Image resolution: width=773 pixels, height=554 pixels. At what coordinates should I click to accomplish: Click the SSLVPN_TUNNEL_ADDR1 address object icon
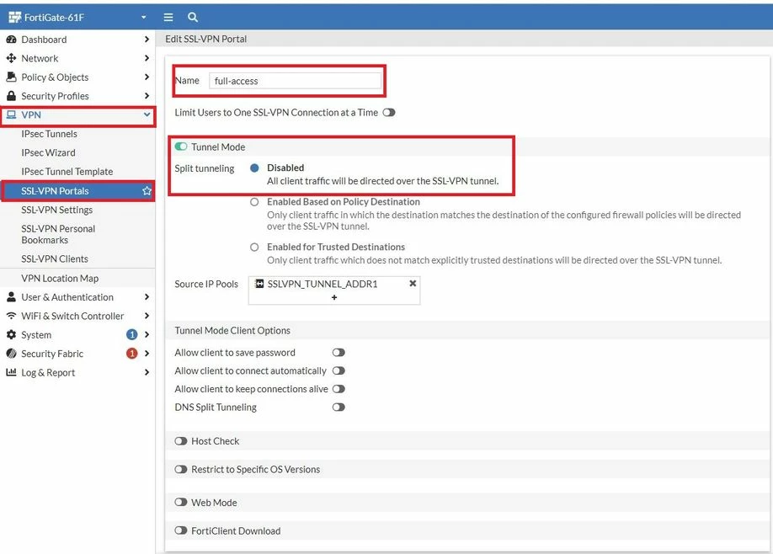click(x=259, y=284)
